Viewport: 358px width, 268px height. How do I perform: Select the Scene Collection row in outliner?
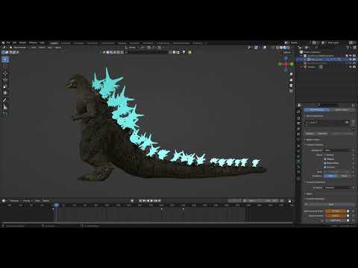(x=312, y=52)
